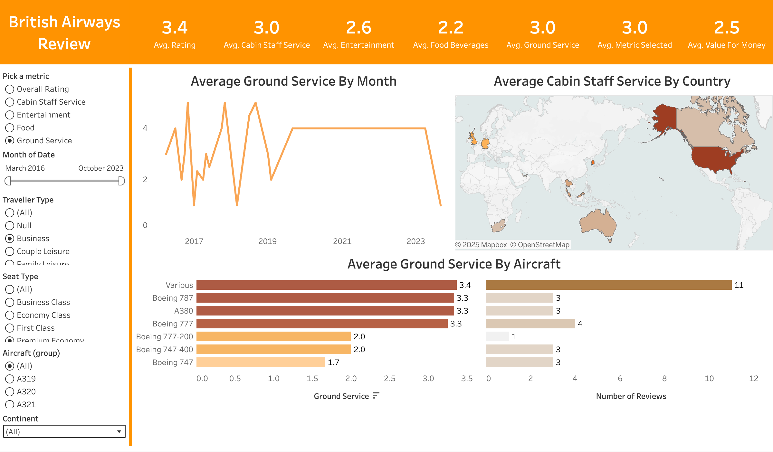Click the Boeing 777-200 row label
This screenshot has height=452, width=773.
click(x=165, y=336)
